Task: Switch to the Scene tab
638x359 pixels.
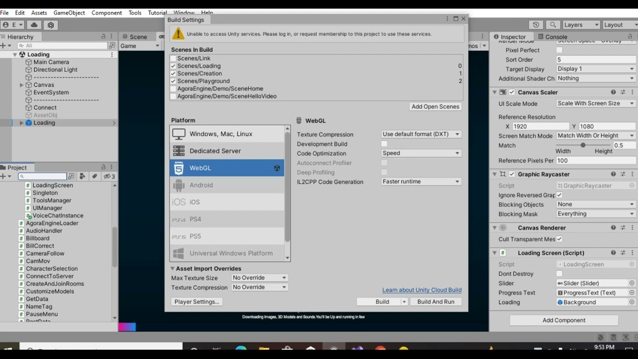Action: 135,36
